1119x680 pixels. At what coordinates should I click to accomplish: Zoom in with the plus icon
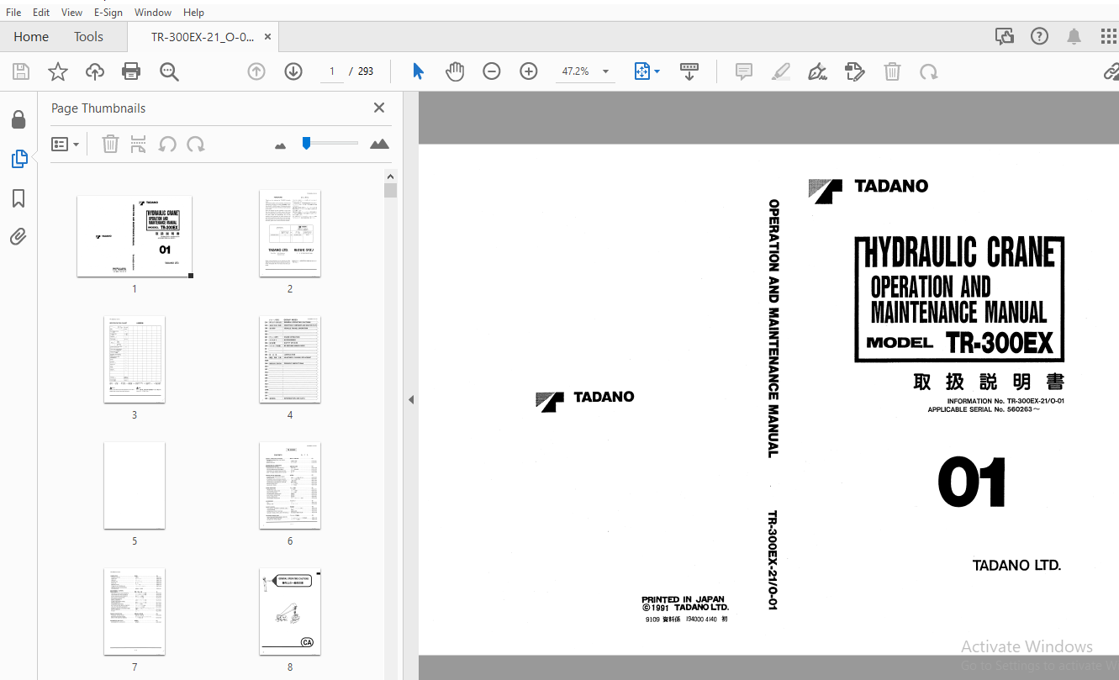(x=529, y=71)
